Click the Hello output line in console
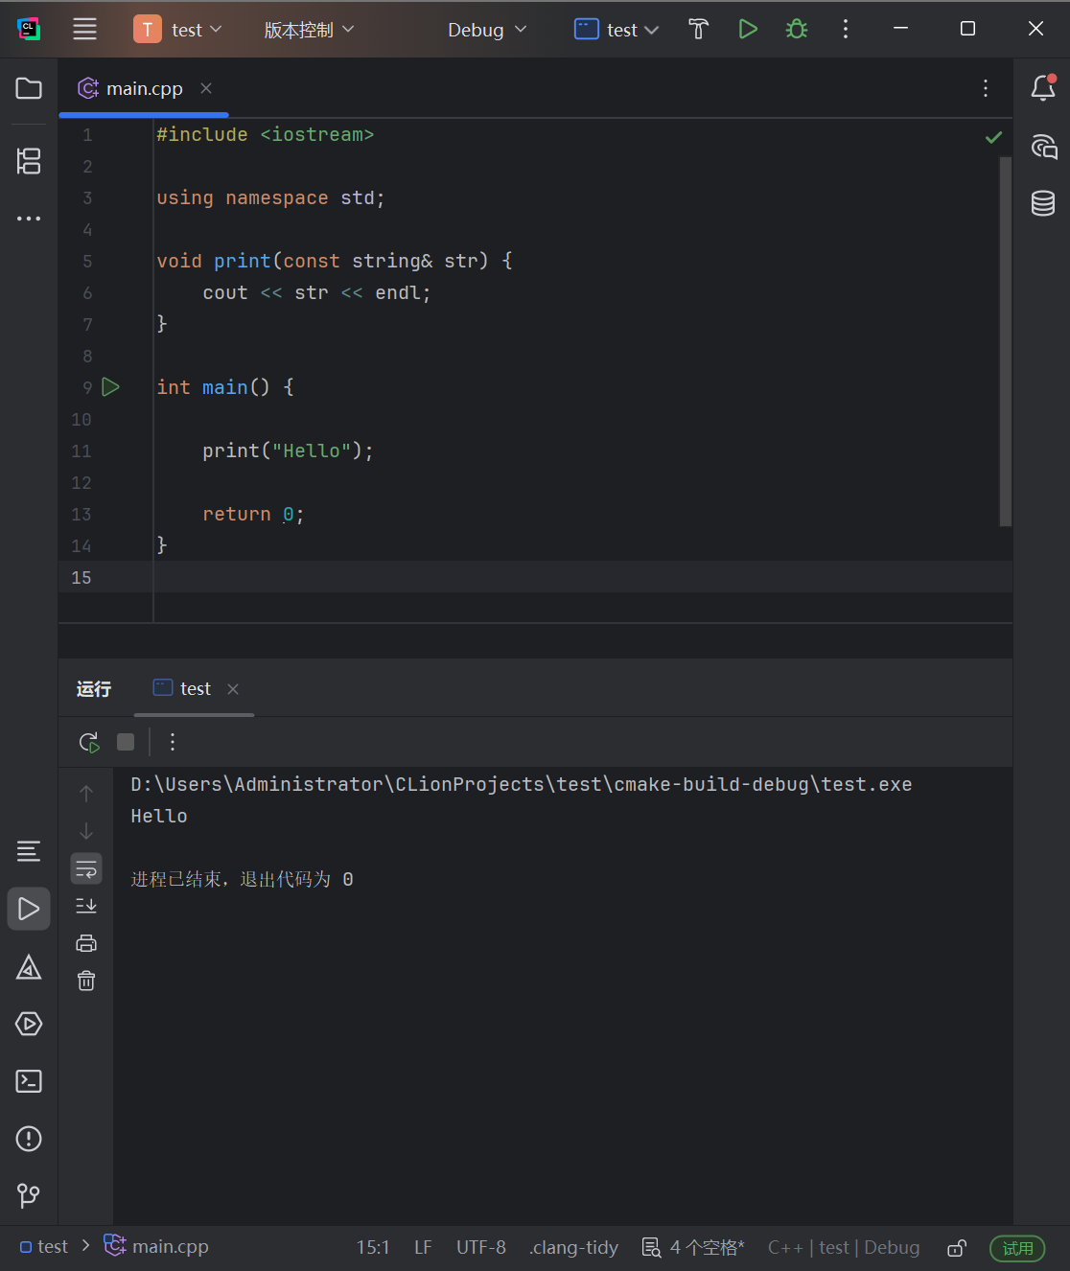The height and width of the screenshot is (1271, 1070). pos(159,816)
